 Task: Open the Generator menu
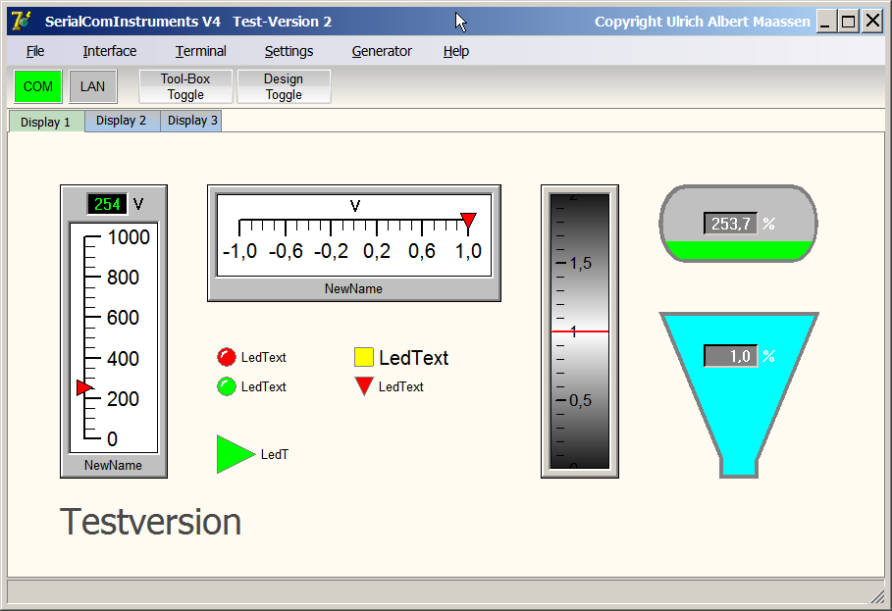382,51
